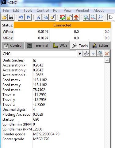Select Spindle max value 12000

(38, 129)
